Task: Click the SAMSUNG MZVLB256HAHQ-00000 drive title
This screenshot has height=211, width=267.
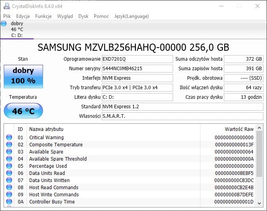Action: point(133,47)
